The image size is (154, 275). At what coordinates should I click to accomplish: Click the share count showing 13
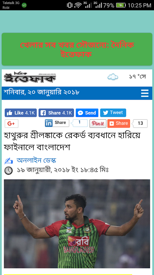coord(140,123)
